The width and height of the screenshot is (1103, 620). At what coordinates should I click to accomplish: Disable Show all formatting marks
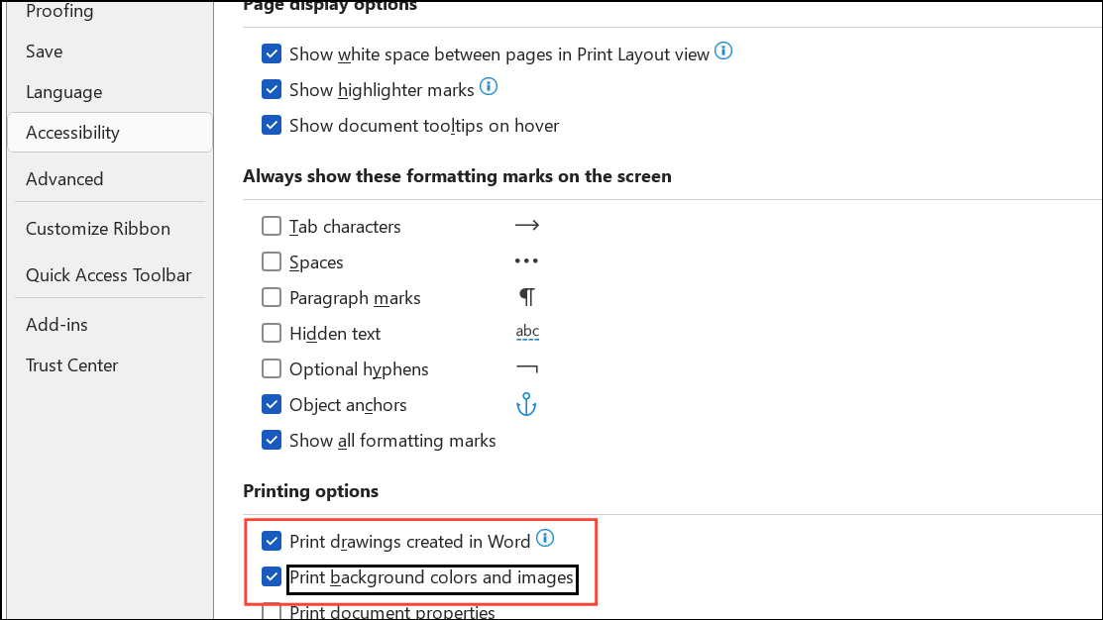coord(272,440)
